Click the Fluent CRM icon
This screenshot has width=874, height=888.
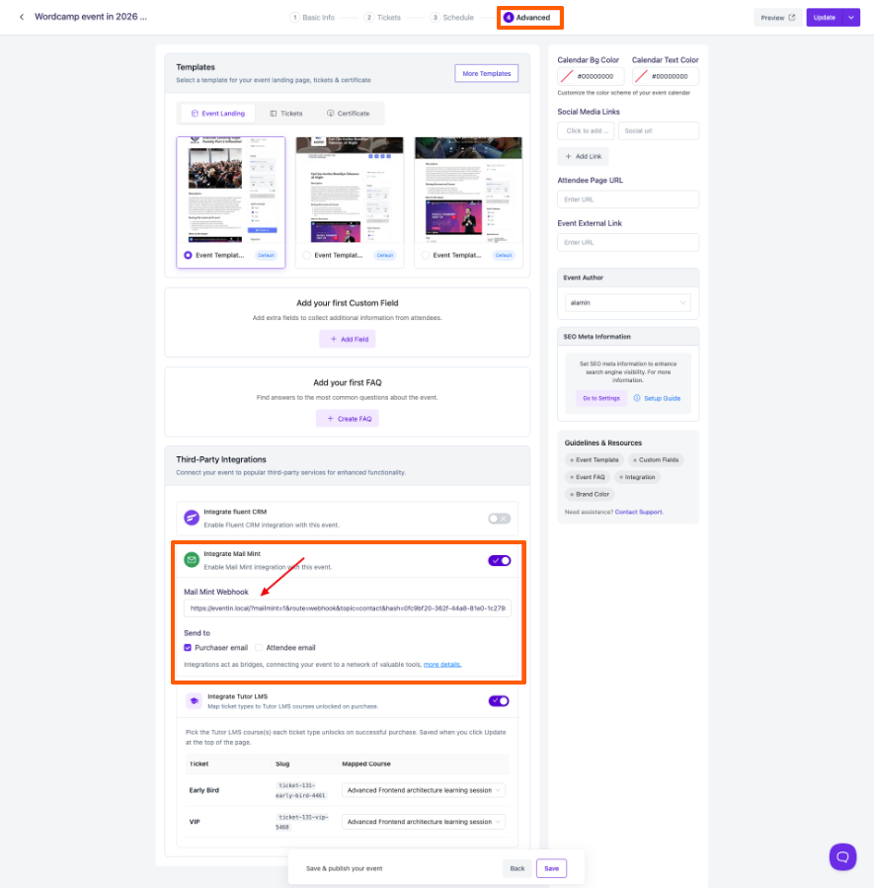point(192,518)
